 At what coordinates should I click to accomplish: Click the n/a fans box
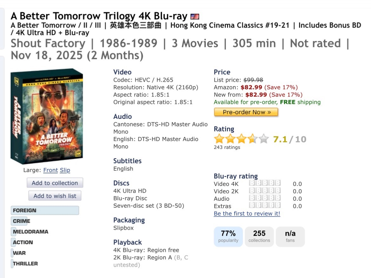pyautogui.click(x=290, y=236)
